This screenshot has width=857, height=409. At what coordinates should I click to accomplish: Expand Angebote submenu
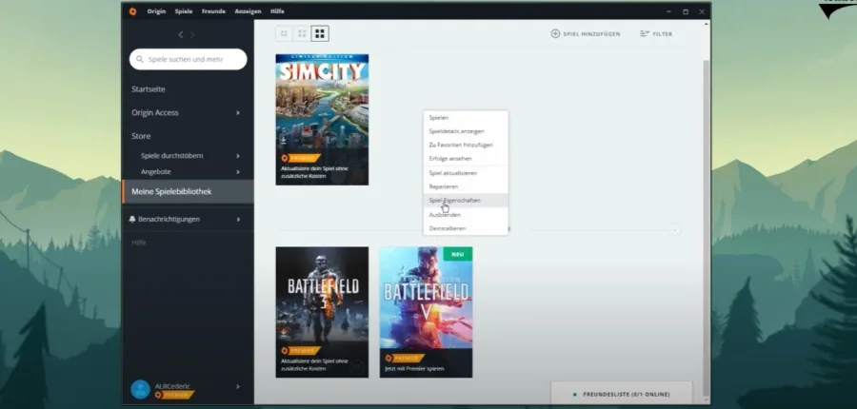coord(238,171)
